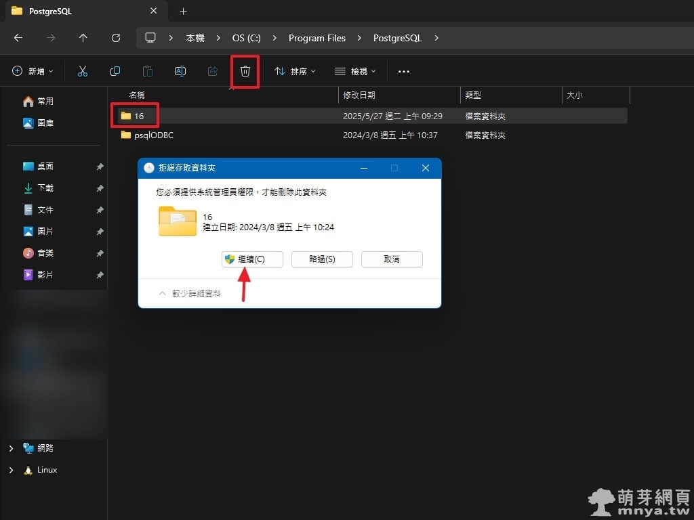Viewport: 694px width, 520px height.
Task: Open 下載 in the sidebar
Action: point(45,188)
